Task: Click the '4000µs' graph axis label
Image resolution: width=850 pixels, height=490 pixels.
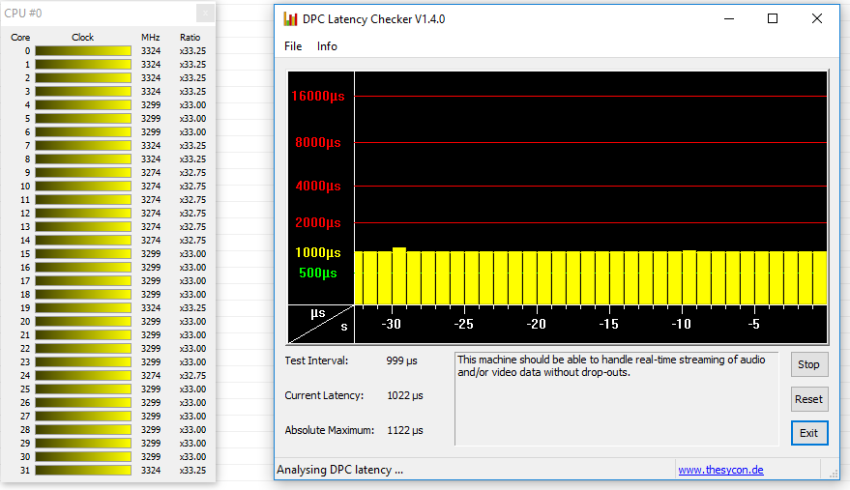Action: (318, 186)
